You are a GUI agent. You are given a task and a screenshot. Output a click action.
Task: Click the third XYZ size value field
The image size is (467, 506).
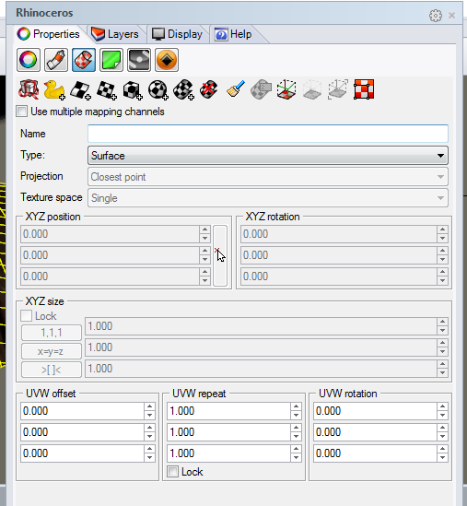point(261,369)
